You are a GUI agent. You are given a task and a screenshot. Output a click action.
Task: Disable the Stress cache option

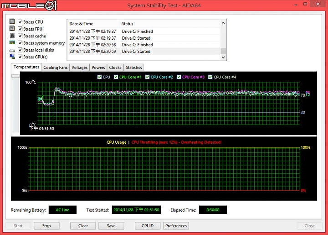[x=20, y=36]
